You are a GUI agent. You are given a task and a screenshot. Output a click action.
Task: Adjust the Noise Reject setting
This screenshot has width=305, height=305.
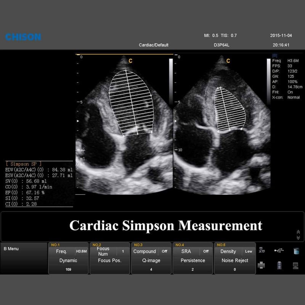235,260
